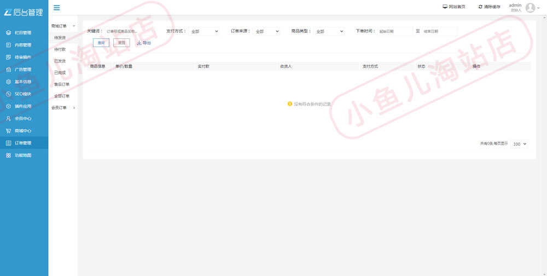Open 广告管理 via its sidebar icon
The width and height of the screenshot is (547, 276).
[9, 69]
